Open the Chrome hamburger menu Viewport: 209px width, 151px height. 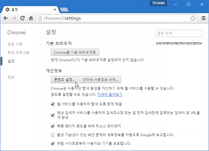(203, 18)
